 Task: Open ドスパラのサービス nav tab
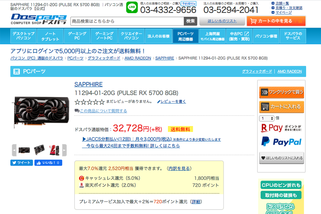(x=293, y=36)
